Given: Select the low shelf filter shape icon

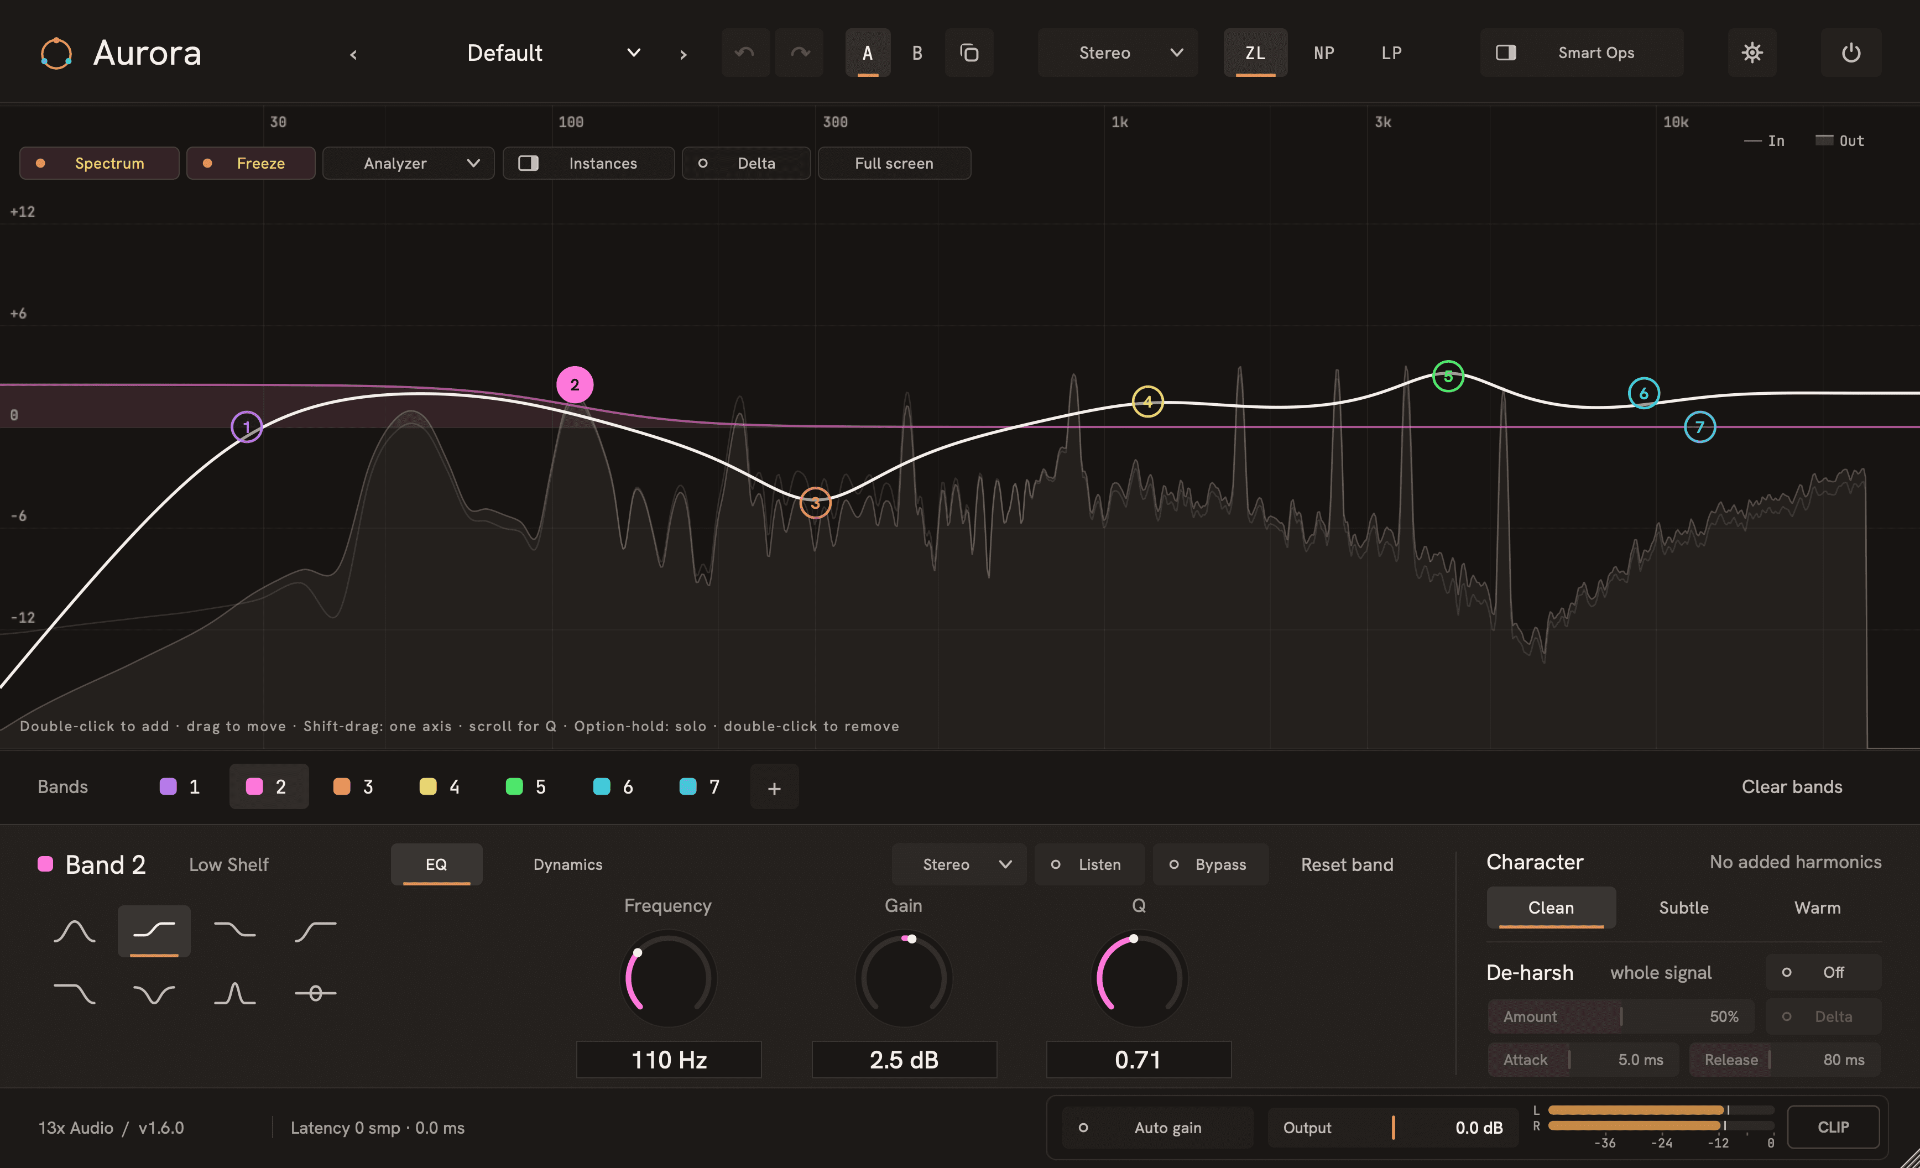Looking at the screenshot, I should (154, 930).
